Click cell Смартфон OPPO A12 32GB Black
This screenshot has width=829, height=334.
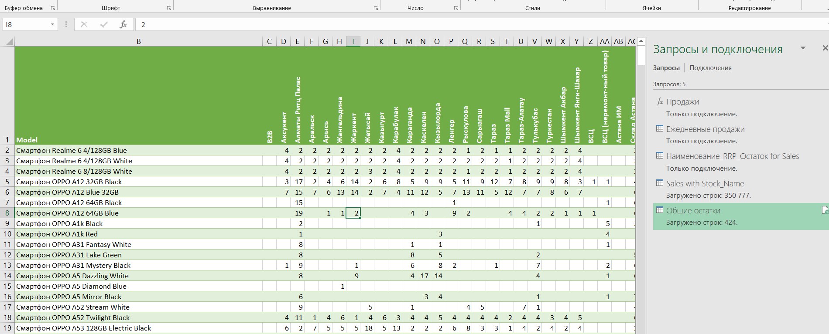point(139,182)
